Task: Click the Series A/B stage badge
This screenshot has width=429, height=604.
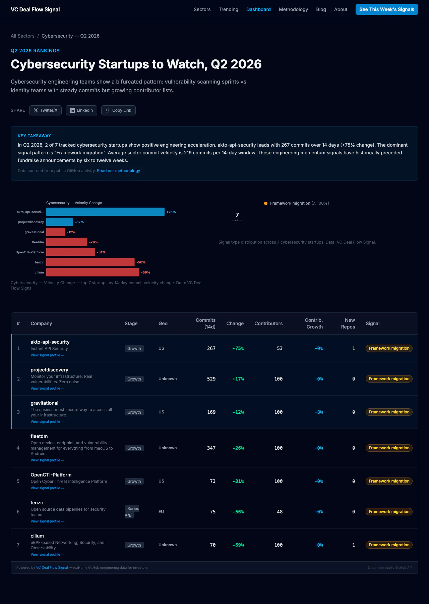Action: (x=132, y=512)
